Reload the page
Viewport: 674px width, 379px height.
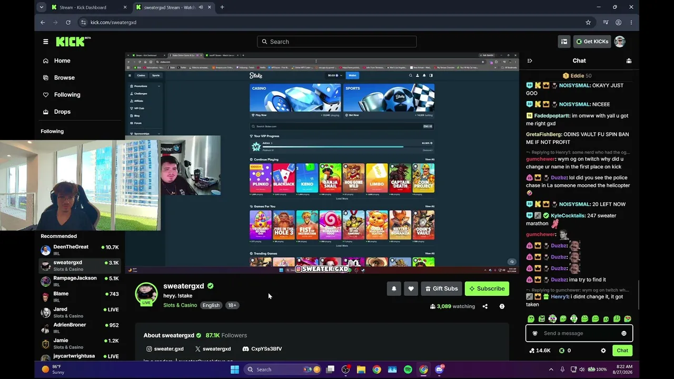68,23
